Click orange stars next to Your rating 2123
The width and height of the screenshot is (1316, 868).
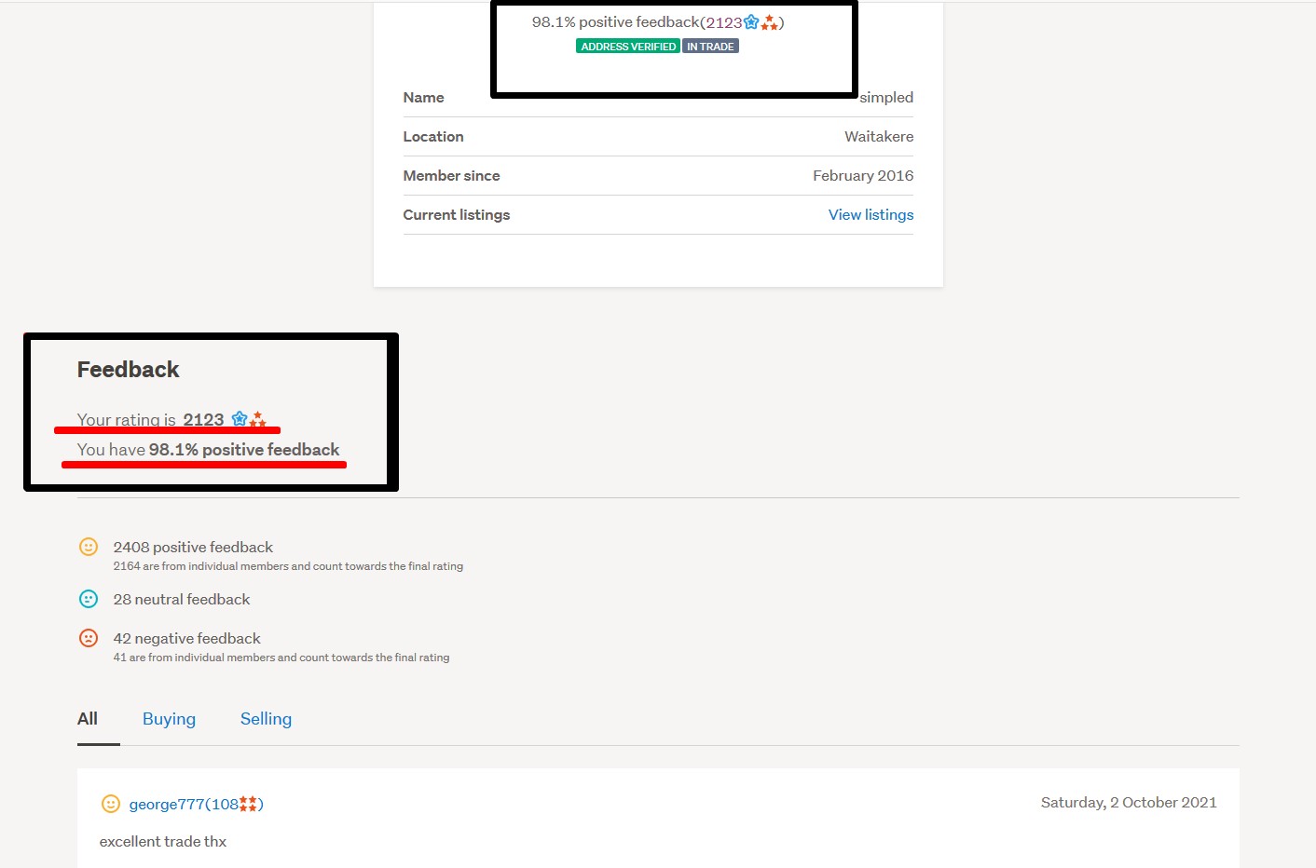point(257,419)
